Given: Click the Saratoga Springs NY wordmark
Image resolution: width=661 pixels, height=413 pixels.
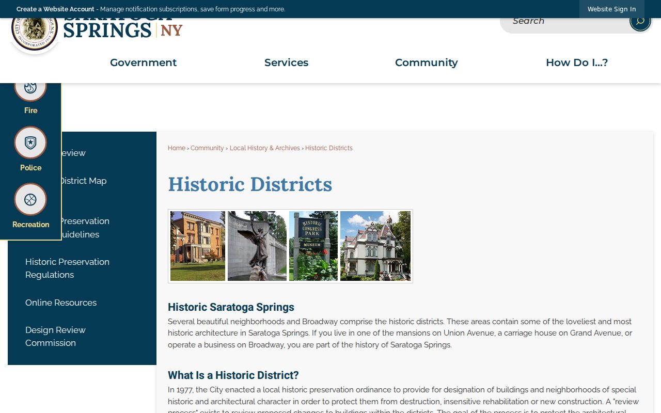Looking at the screenshot, I should [123, 28].
